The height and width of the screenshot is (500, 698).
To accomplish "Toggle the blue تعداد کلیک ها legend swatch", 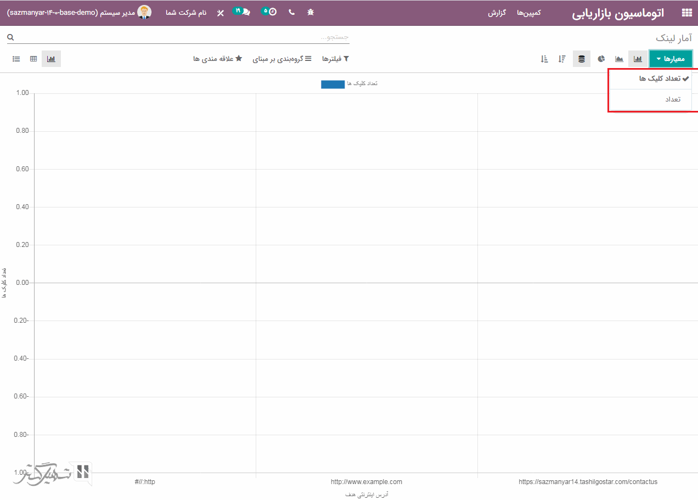I will click(x=333, y=84).
